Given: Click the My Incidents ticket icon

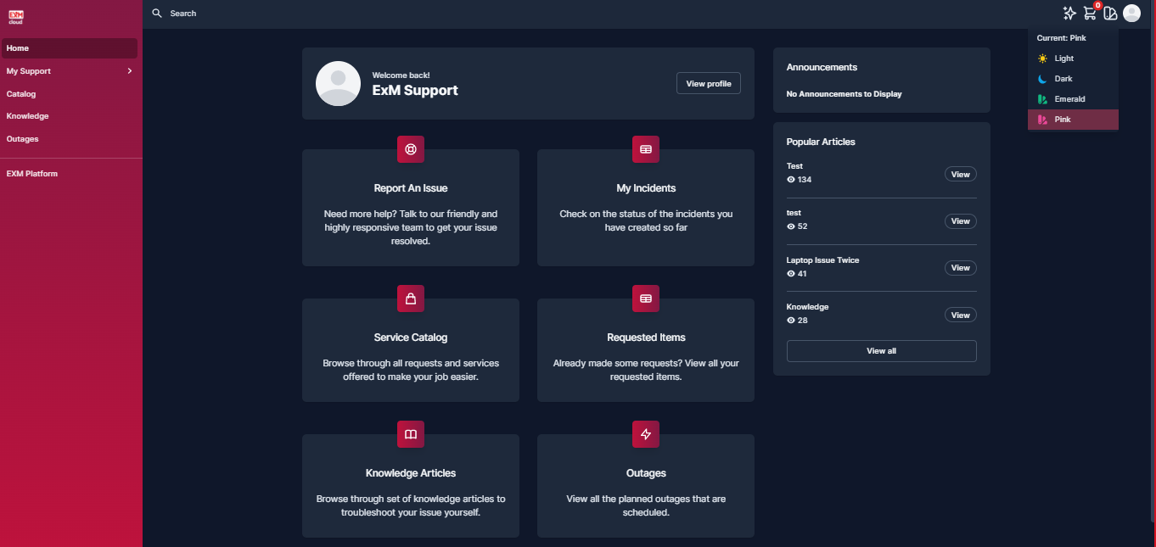Looking at the screenshot, I should point(646,149).
